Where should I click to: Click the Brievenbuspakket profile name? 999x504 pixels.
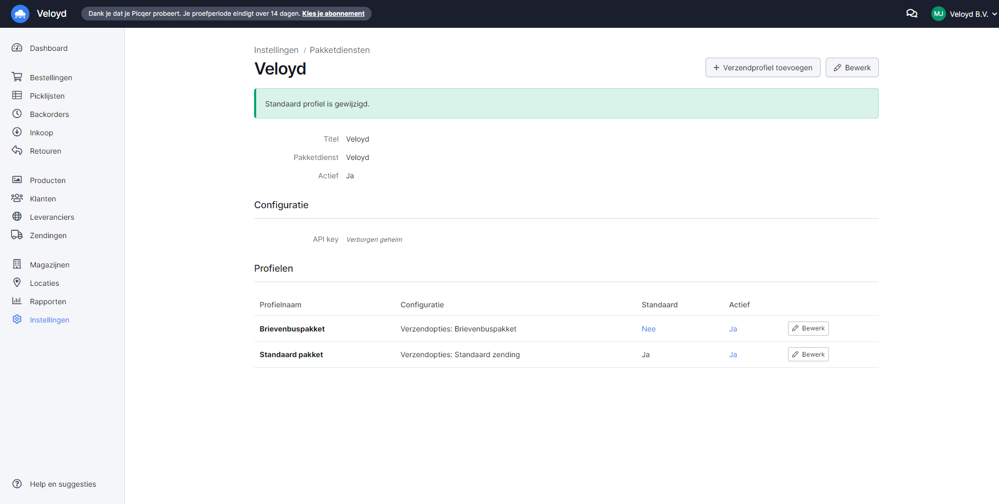coord(292,329)
